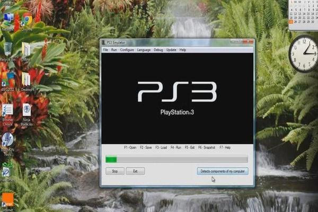
Task: Click the "F4 - Run" hint text
Action: coord(176,147)
